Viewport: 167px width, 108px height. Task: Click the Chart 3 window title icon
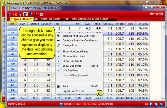coord(8,8)
